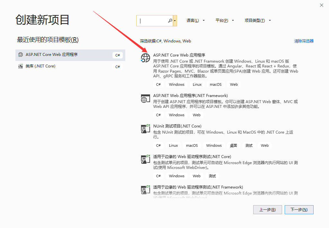Open the 平台(P) filter dropdown
329x228 pixels.
[x=225, y=21]
